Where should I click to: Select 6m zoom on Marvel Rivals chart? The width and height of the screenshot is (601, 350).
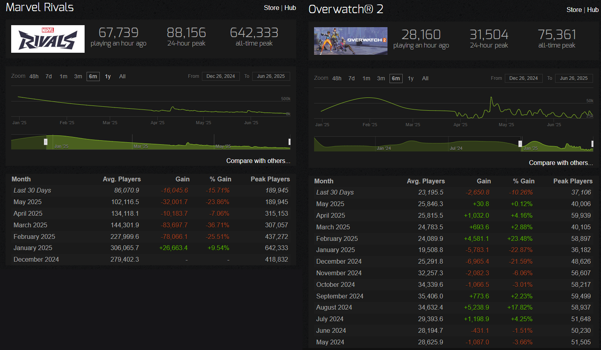[93, 76]
